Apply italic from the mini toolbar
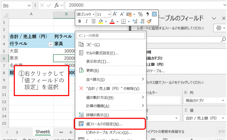The height and width of the screenshot is (140, 227). click(x=86, y=21)
